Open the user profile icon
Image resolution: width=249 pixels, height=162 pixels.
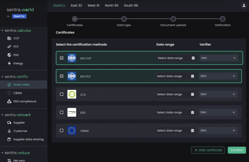(x=244, y=5)
